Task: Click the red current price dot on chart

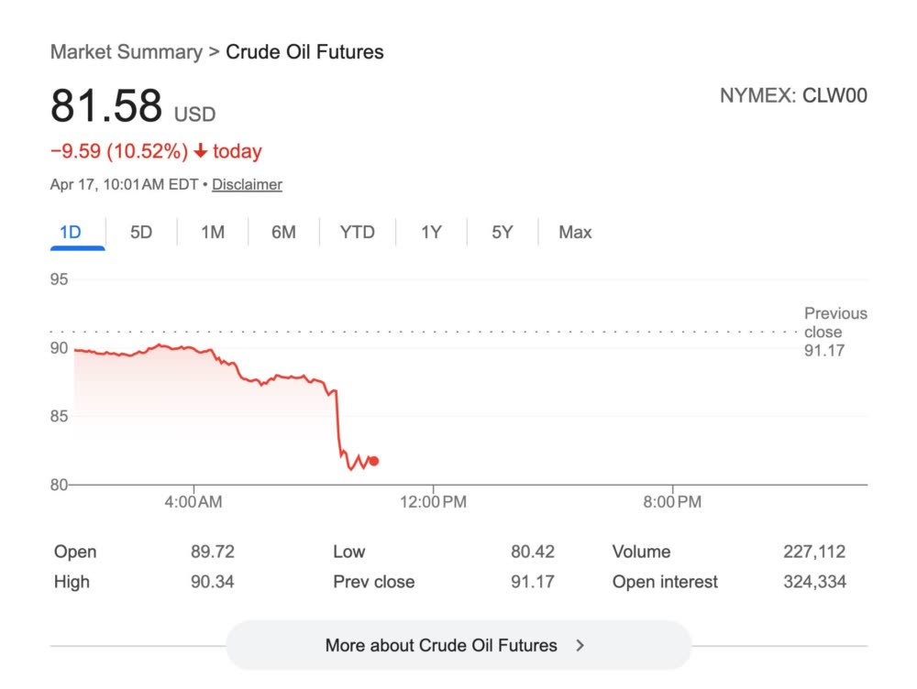Action: 373,461
